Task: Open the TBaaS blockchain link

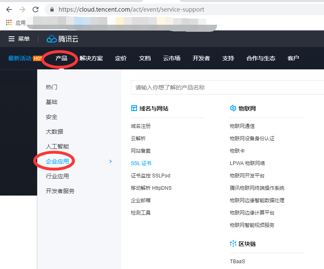Action: [x=237, y=261]
